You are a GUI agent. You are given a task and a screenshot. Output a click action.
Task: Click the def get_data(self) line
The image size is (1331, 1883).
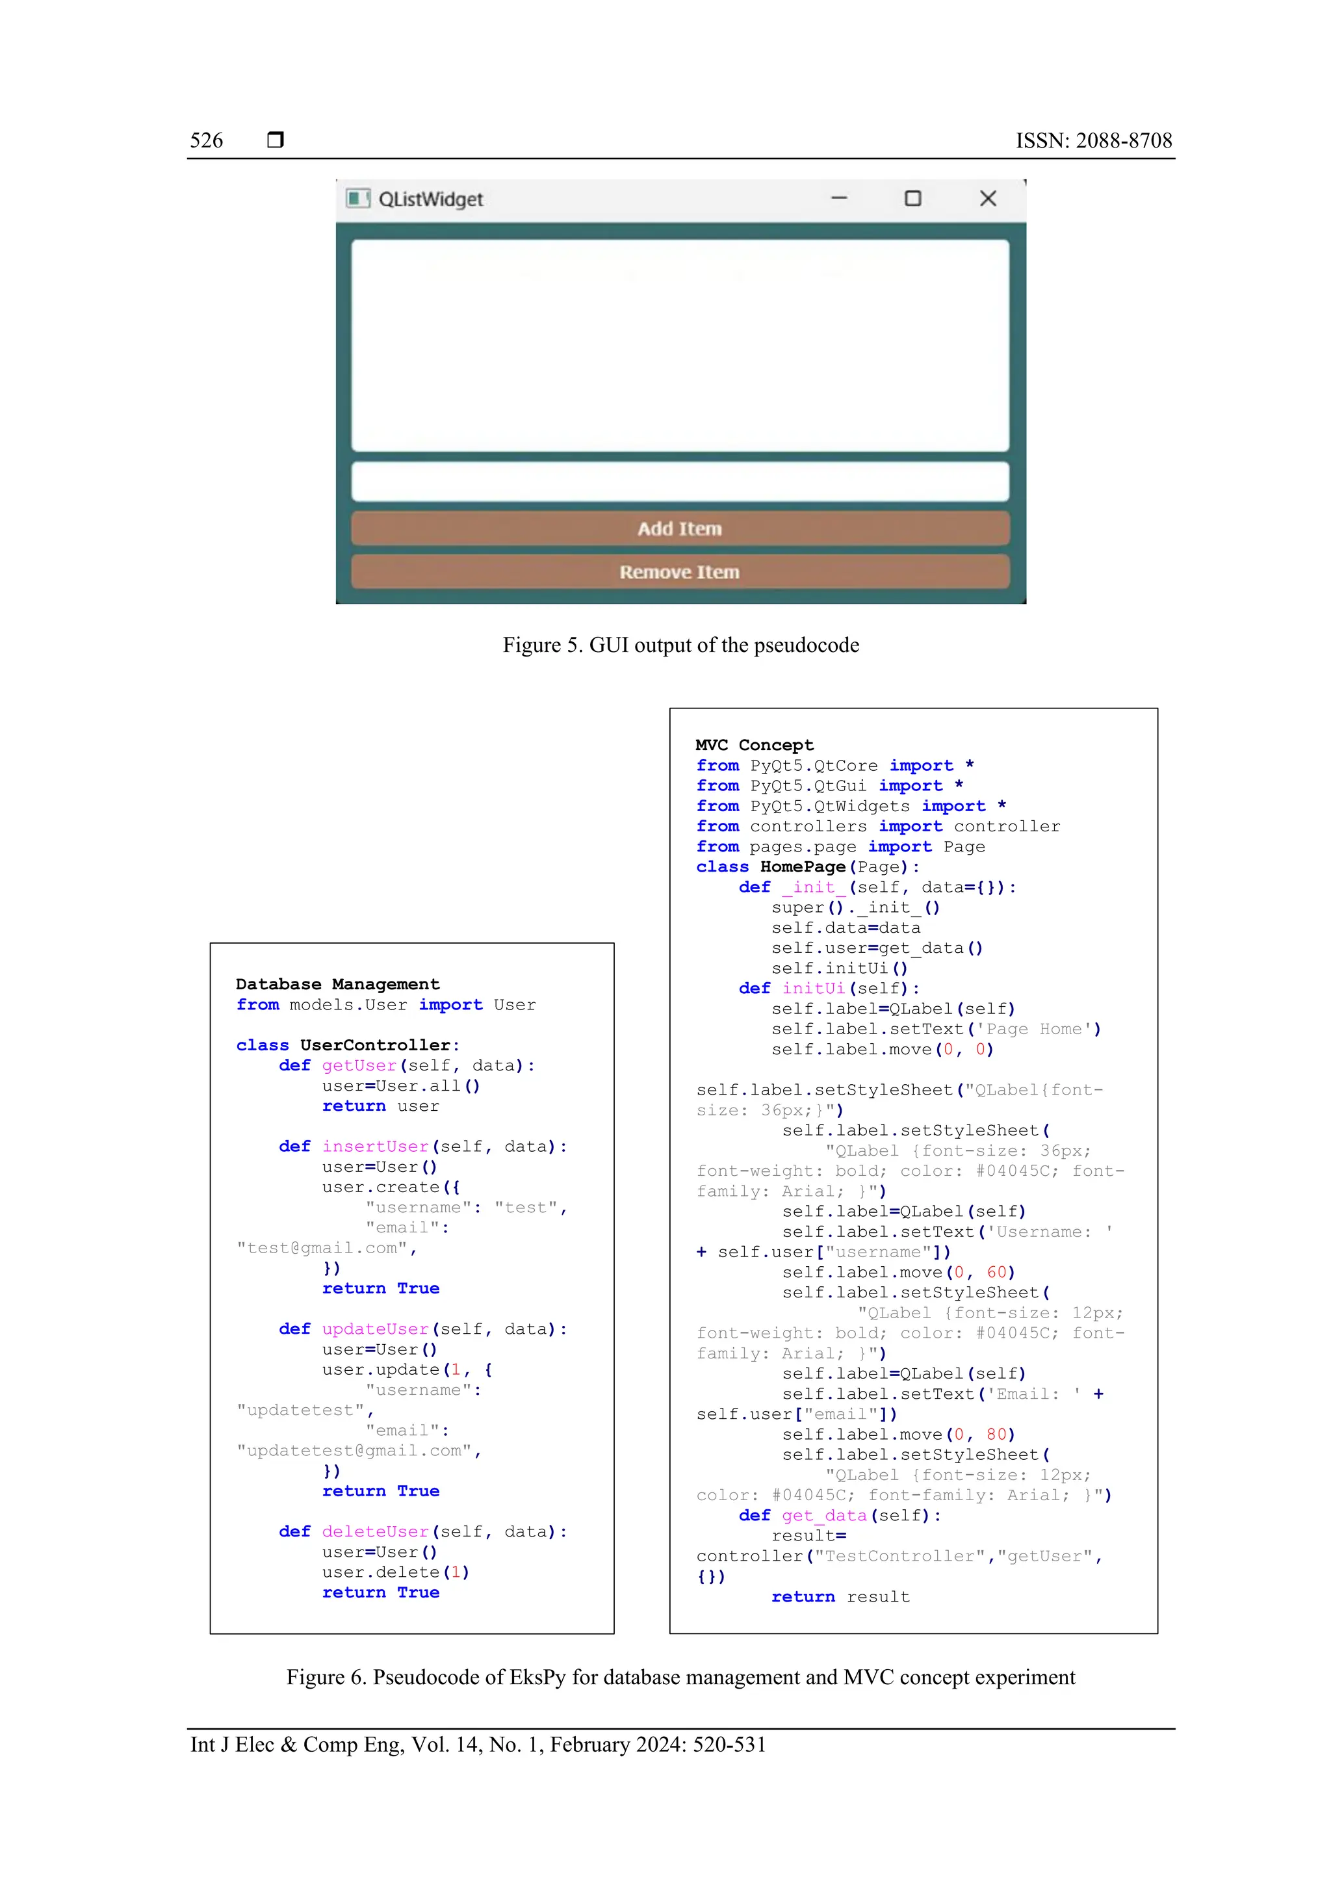(840, 1516)
